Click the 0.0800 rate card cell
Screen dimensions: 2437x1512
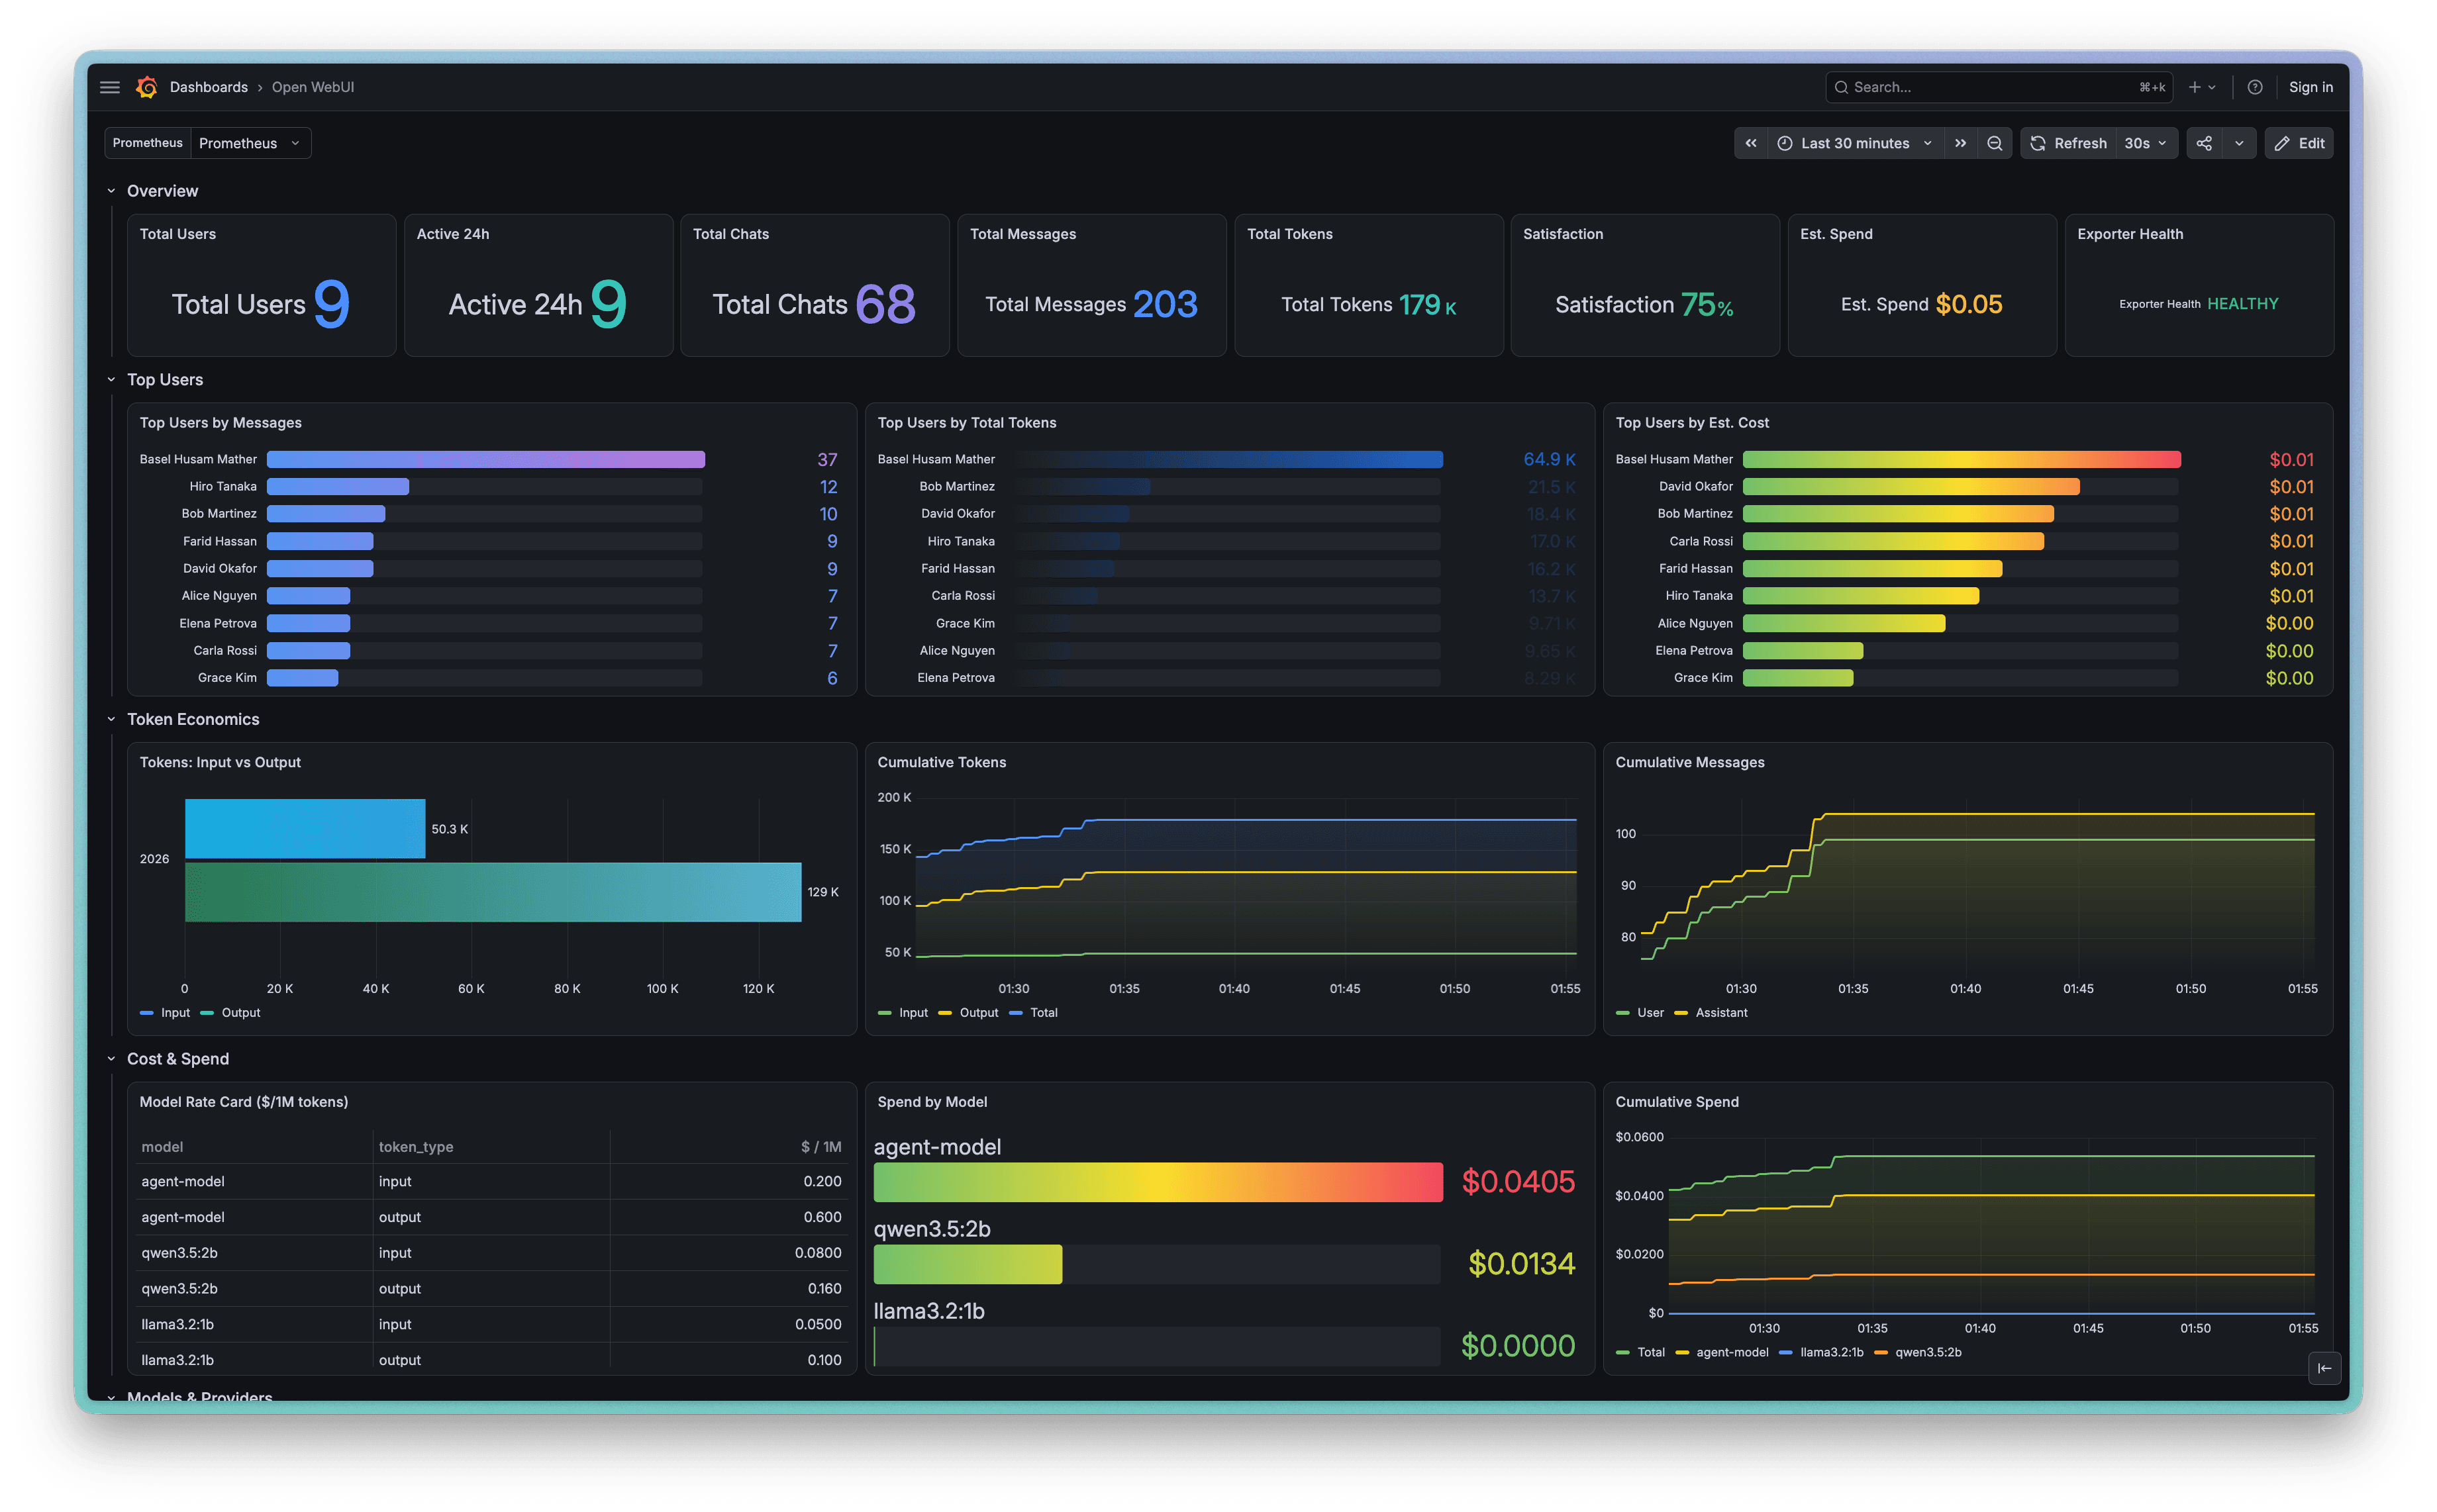[x=817, y=1253]
